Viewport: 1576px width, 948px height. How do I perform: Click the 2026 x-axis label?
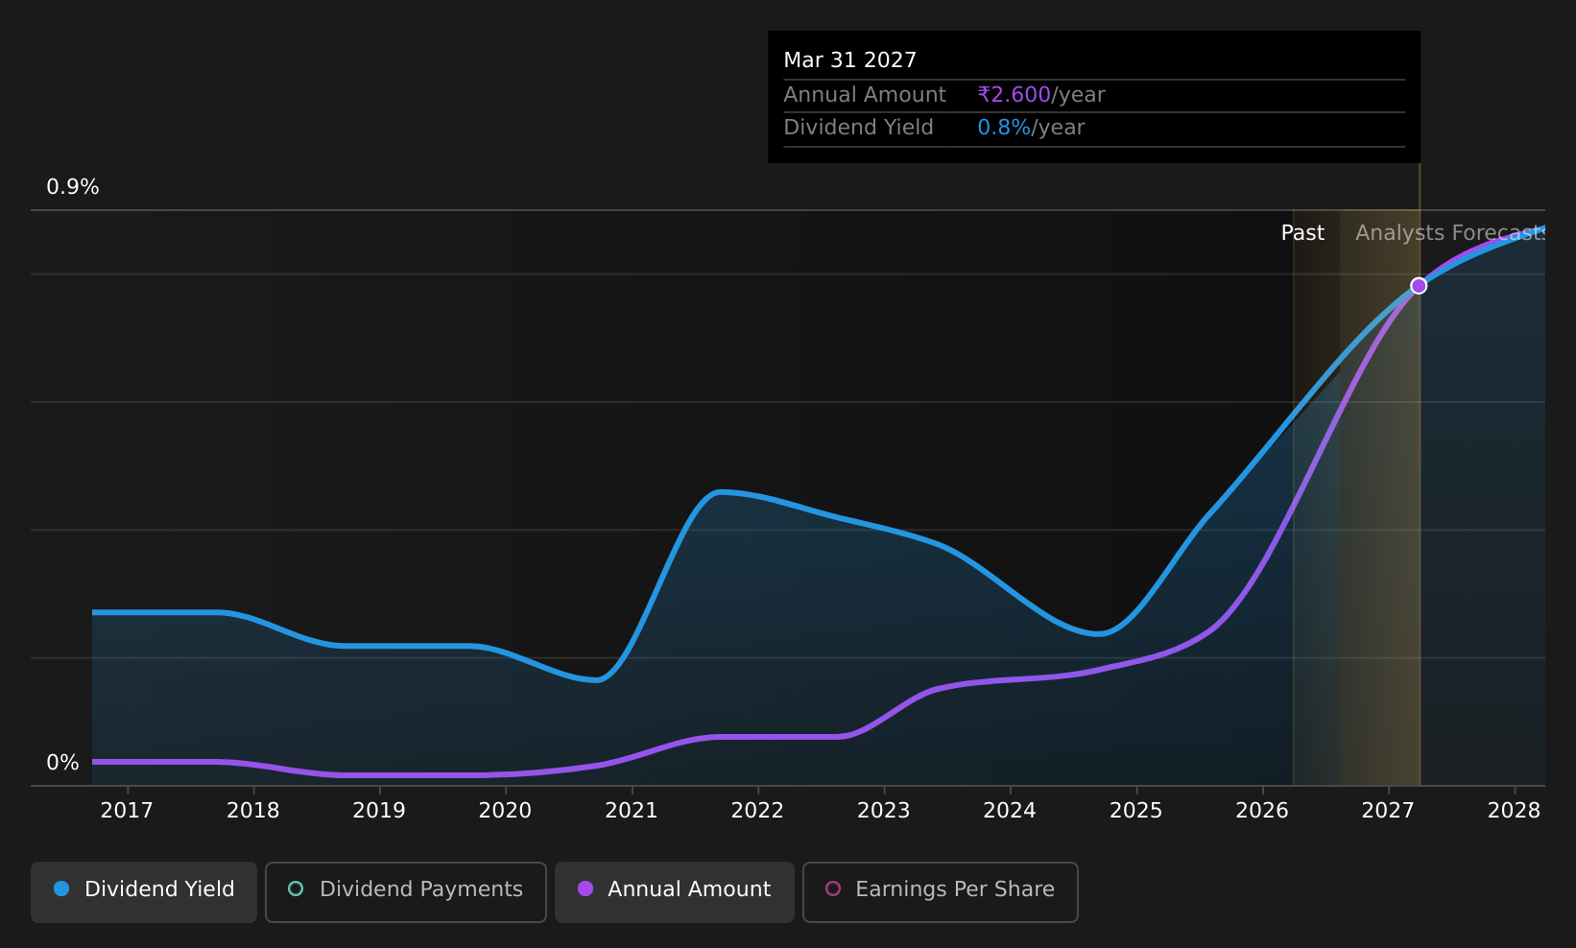[x=1262, y=811]
